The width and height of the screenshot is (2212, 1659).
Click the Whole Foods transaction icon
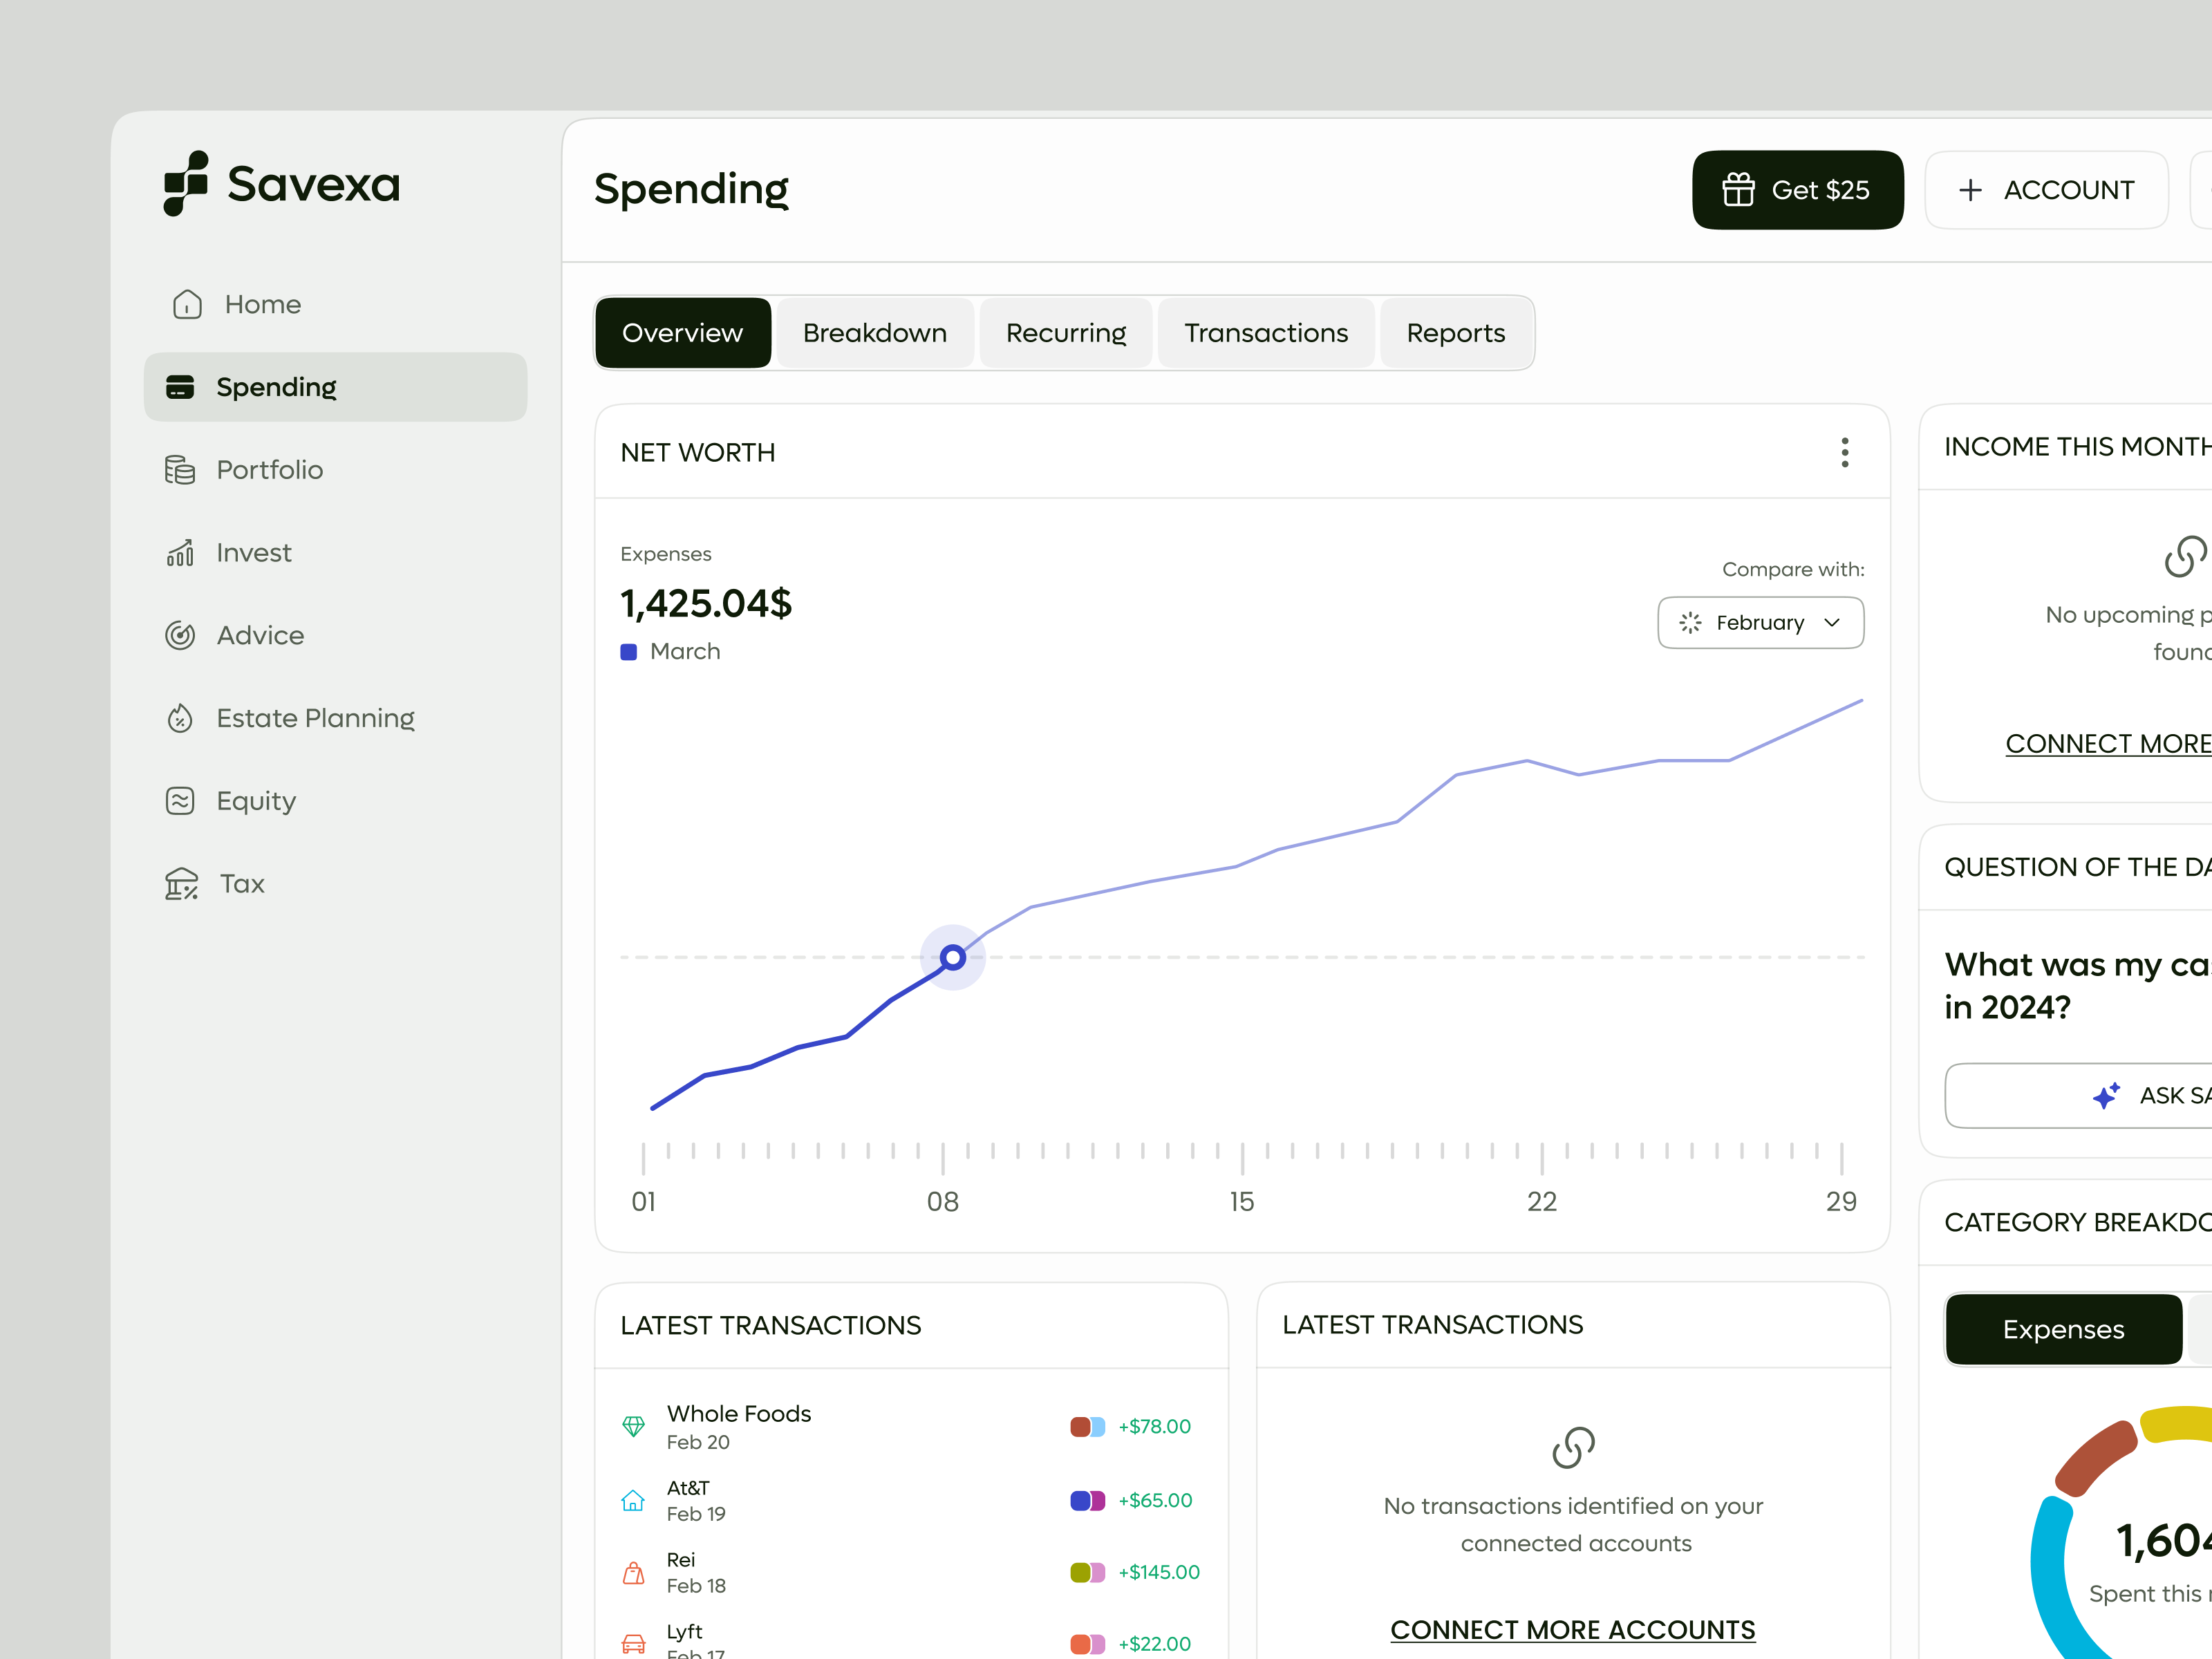634,1426
